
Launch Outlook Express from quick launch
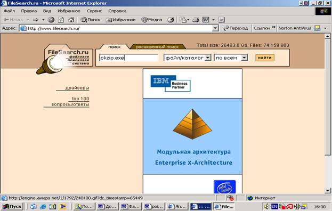(33, 206)
